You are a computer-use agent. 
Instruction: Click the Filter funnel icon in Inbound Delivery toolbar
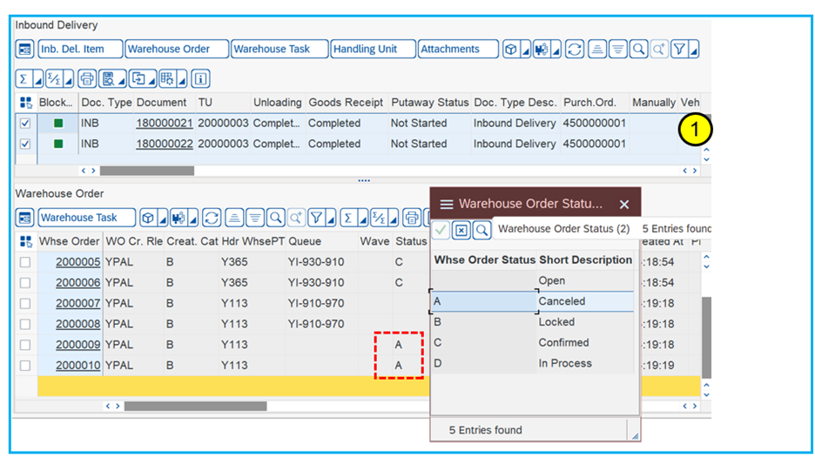pos(679,50)
